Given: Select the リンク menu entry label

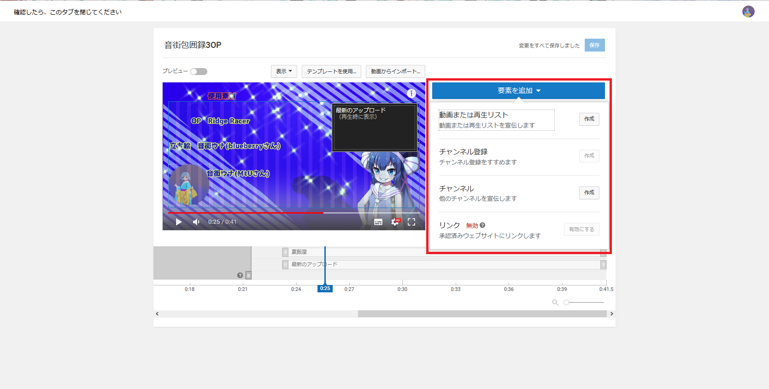Looking at the screenshot, I should (x=449, y=225).
